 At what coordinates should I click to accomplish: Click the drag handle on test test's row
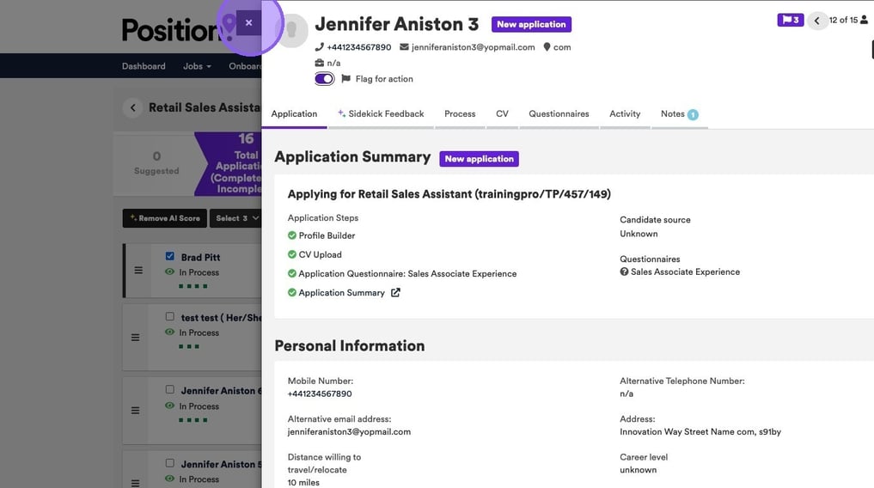tap(135, 338)
